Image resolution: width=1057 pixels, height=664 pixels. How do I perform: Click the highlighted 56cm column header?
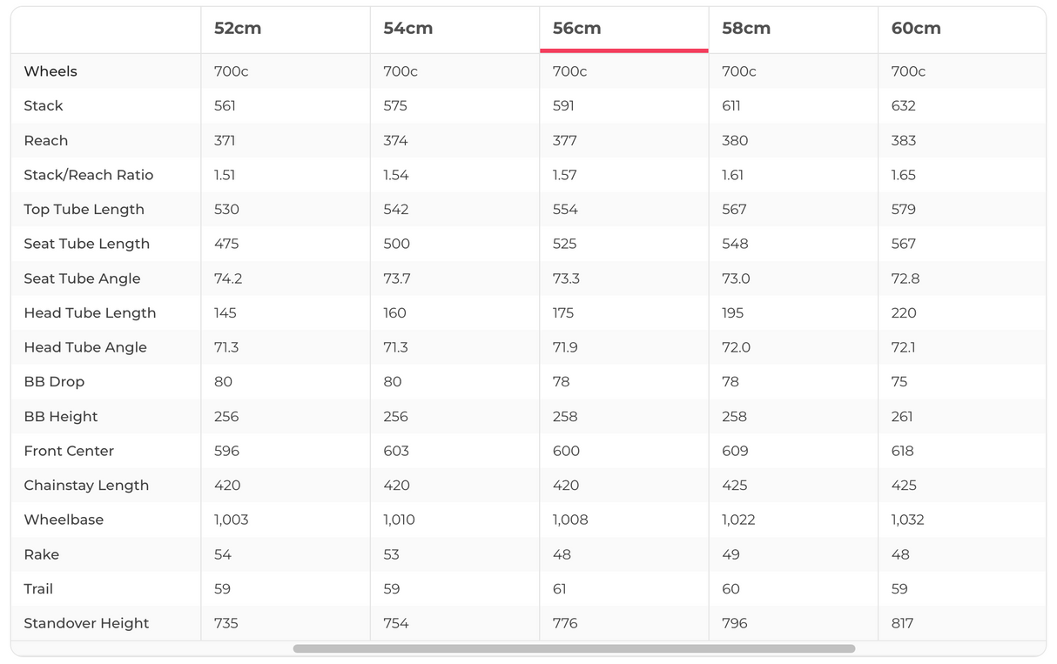pyautogui.click(x=576, y=28)
